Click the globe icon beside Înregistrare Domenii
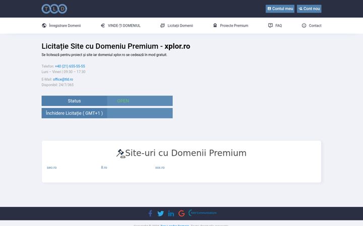363x226 pixels. (x=44, y=26)
